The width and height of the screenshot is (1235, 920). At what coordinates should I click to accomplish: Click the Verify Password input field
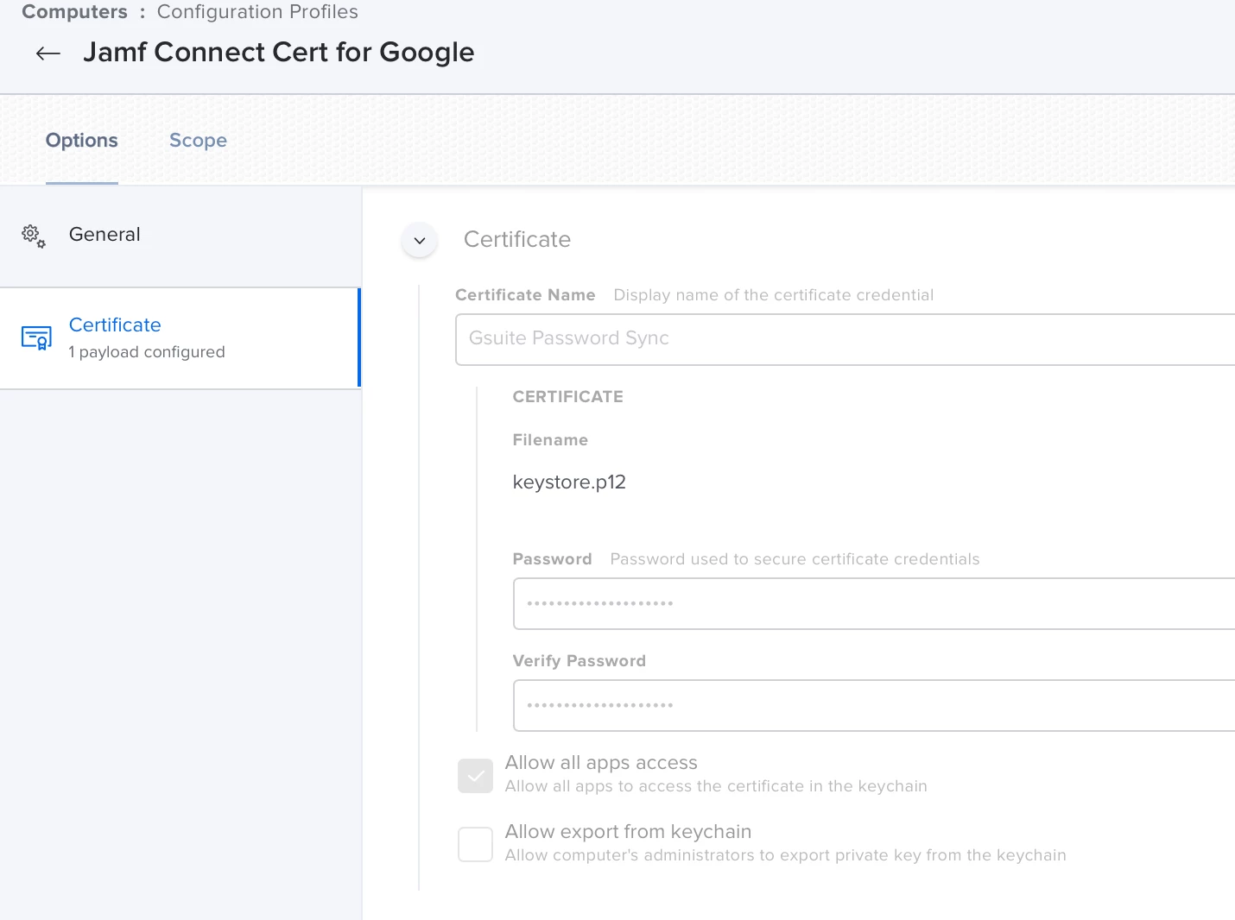pyautogui.click(x=874, y=705)
